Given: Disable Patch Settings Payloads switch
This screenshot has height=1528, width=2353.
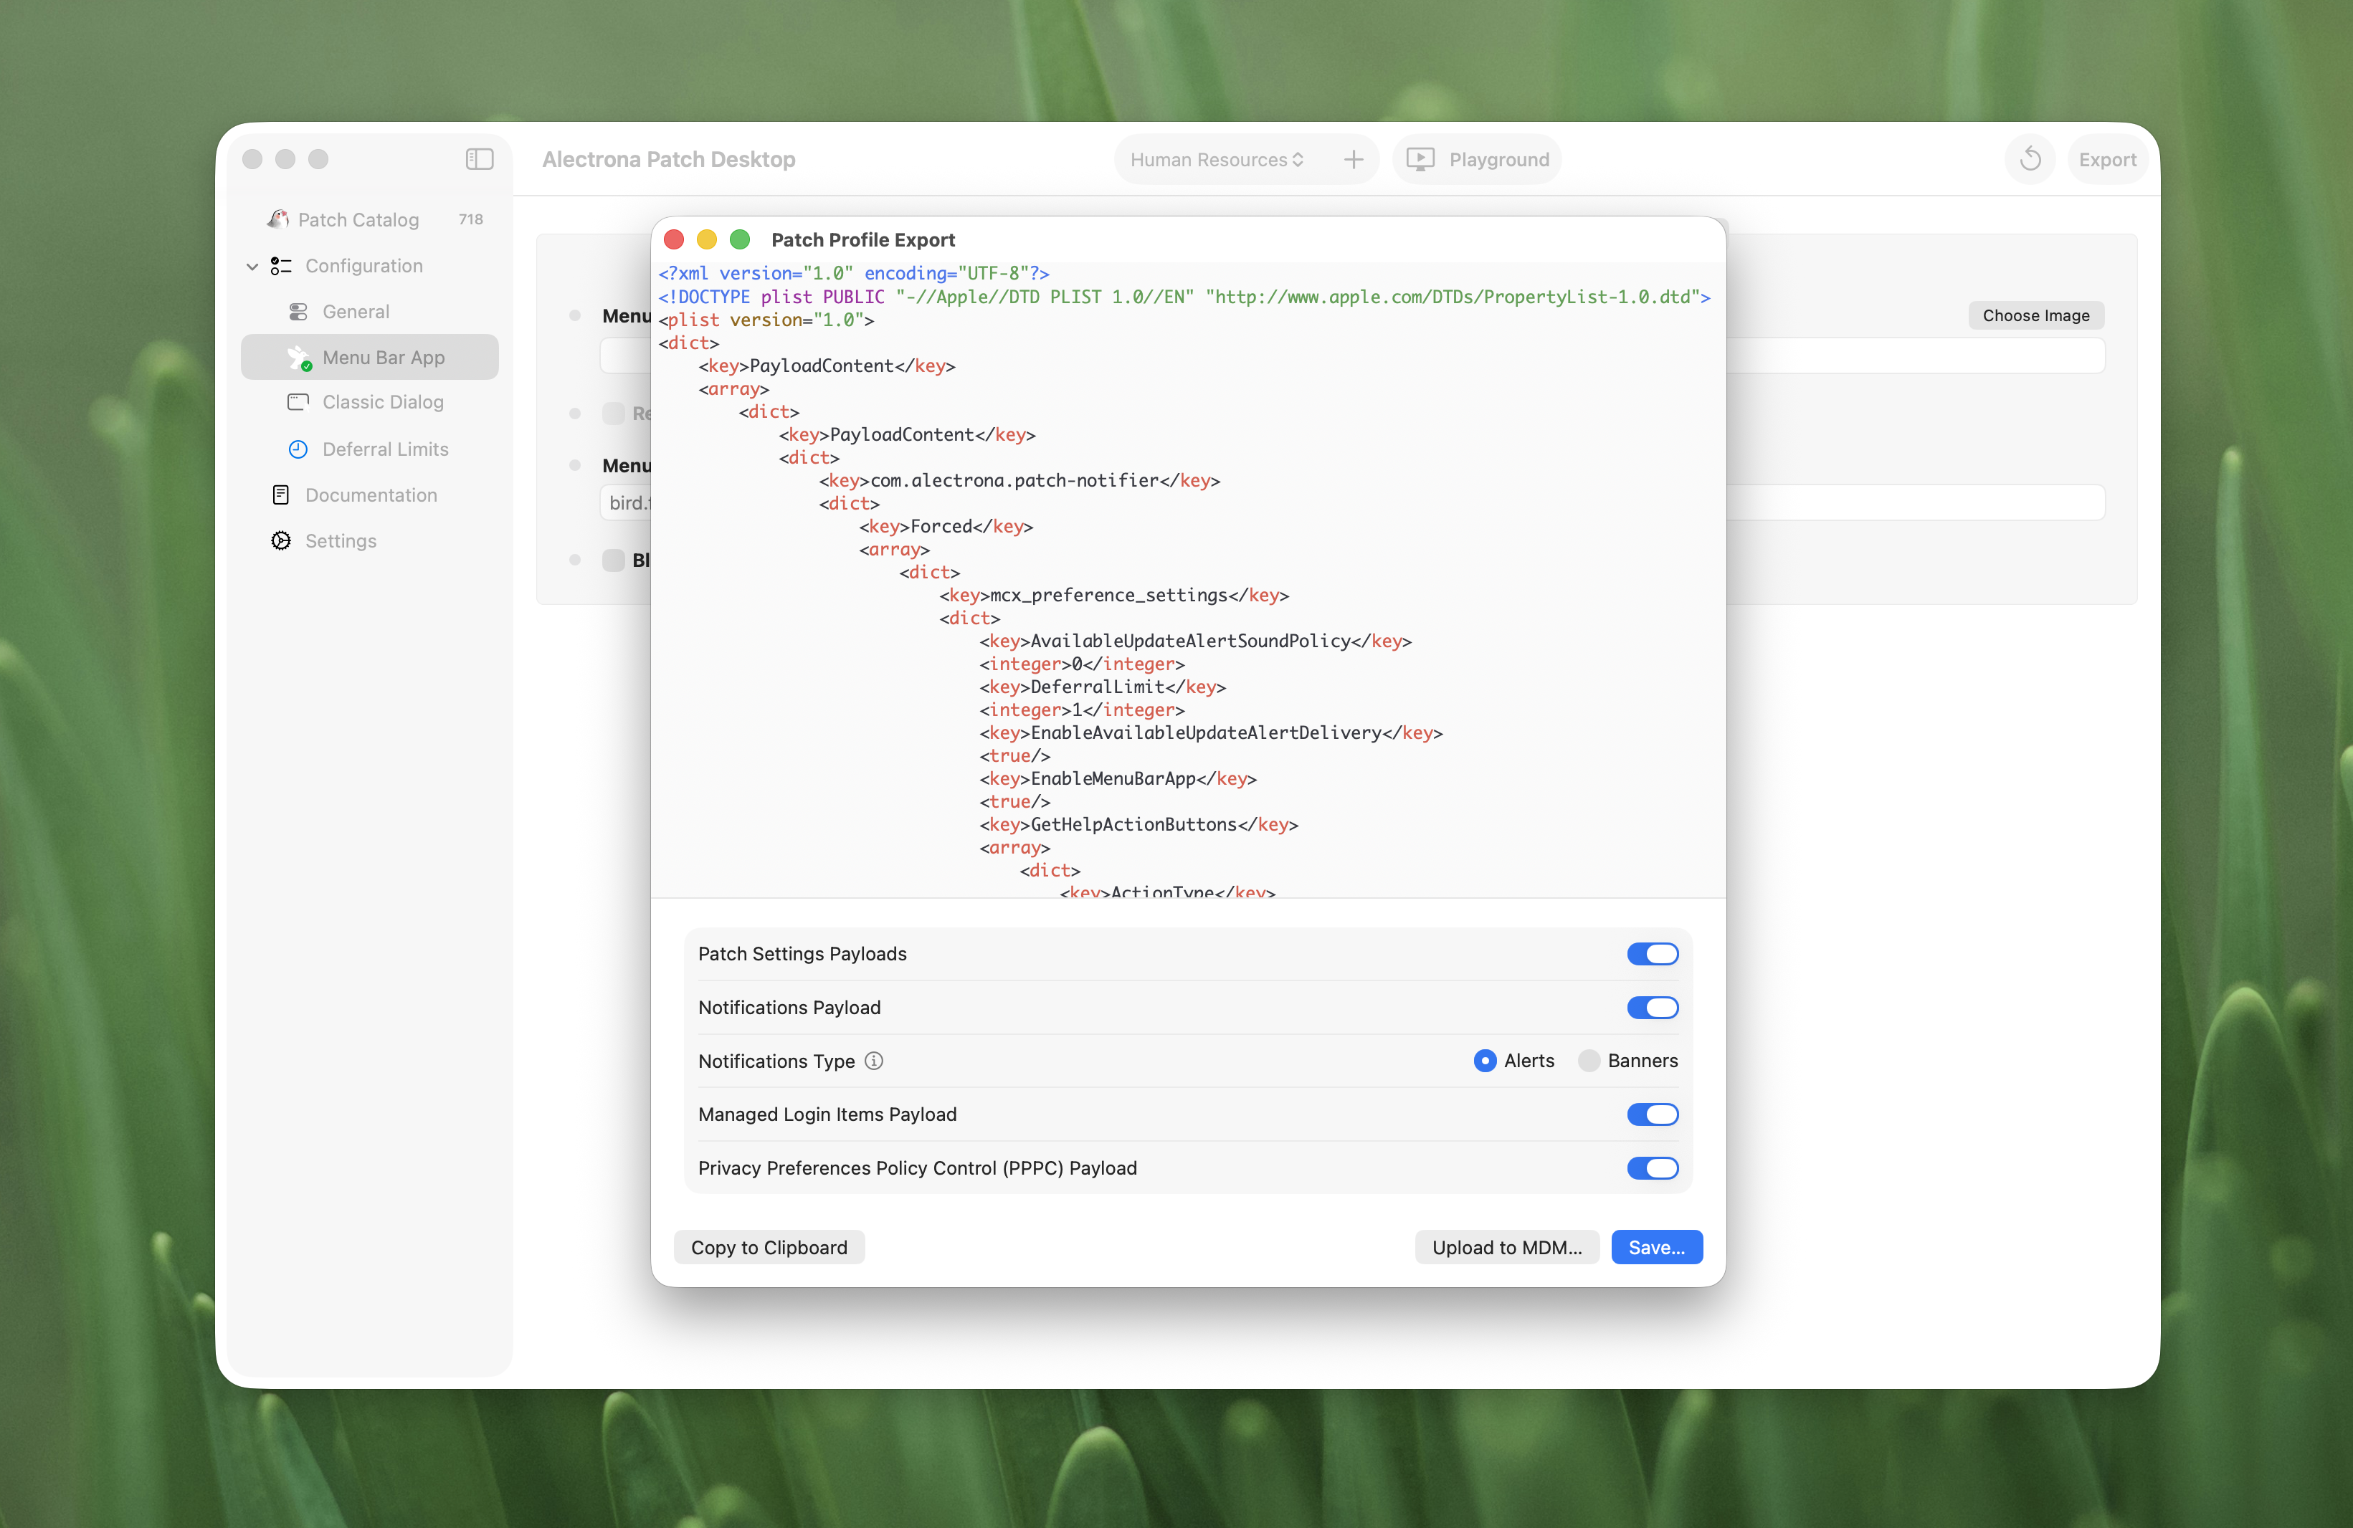Looking at the screenshot, I should click(1652, 954).
